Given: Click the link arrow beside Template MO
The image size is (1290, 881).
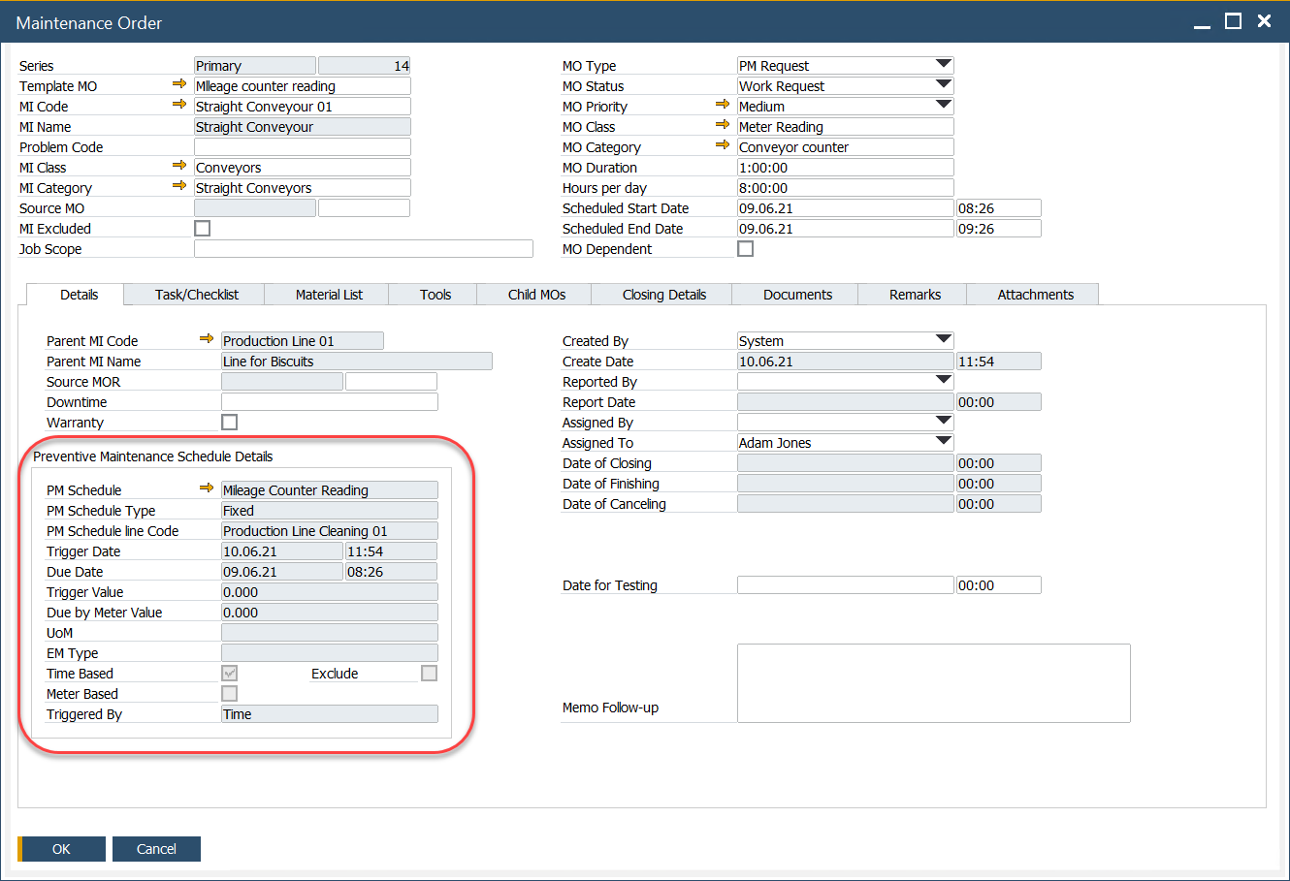Looking at the screenshot, I should pyautogui.click(x=179, y=85).
